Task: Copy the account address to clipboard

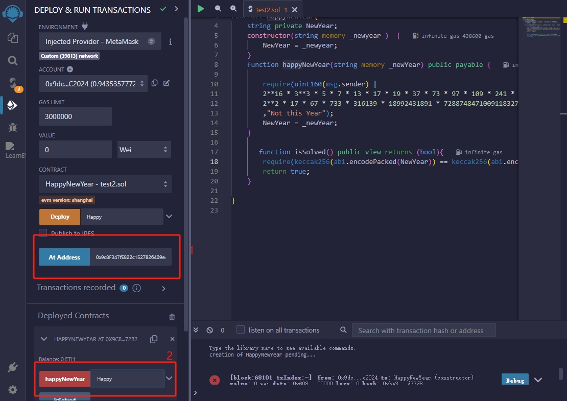Action: (154, 83)
